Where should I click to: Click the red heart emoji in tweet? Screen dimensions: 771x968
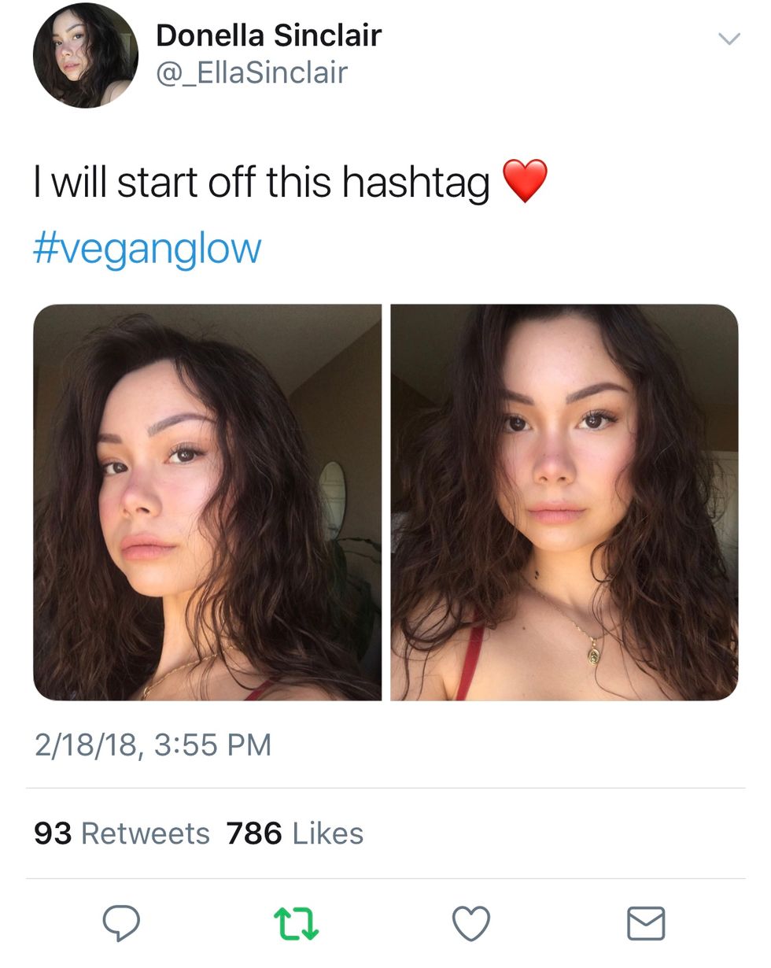525,181
